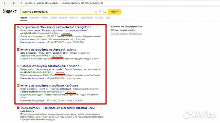The height and width of the screenshot is (123, 220).
Task: Click carlight55.ru favicon next to Госпрограмма result
Action: pyautogui.click(x=18, y=27)
